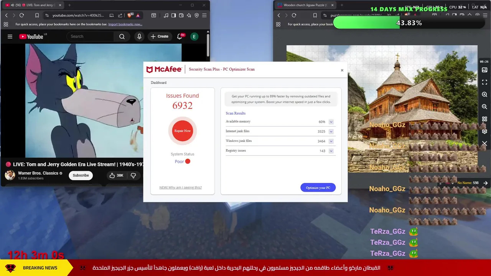Click puzzle image preview icon in sidebar
This screenshot has height=276, width=491.
(x=484, y=70)
